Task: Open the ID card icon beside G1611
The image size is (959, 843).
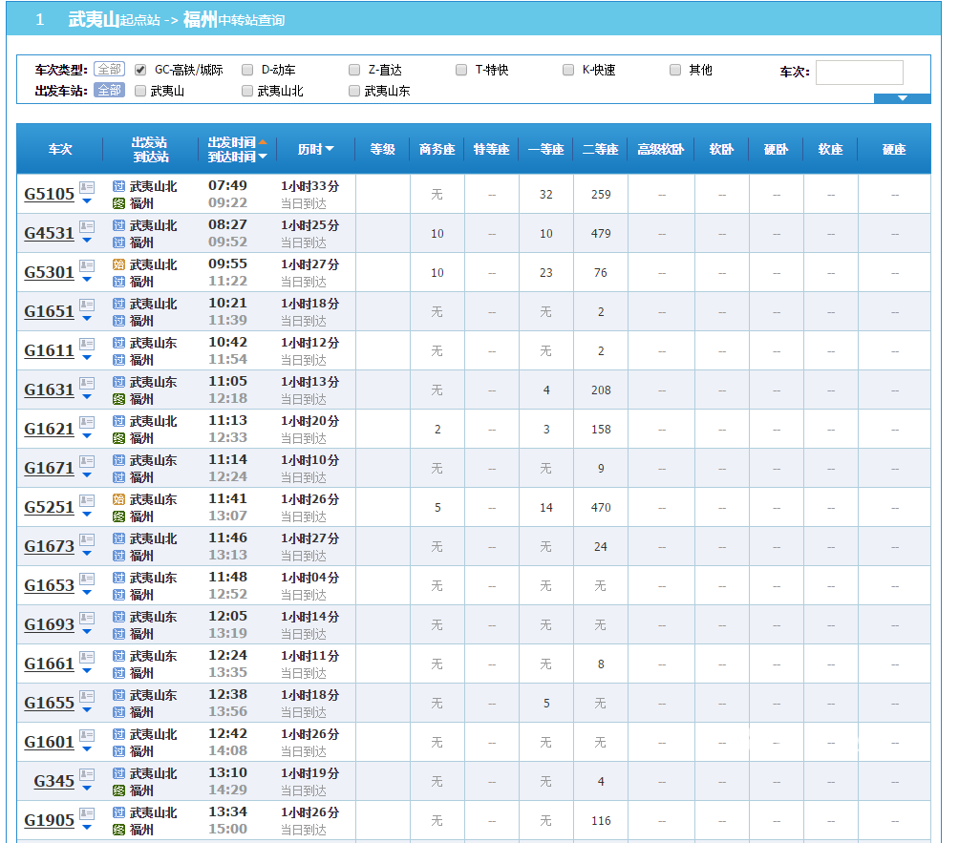Action: point(87,344)
